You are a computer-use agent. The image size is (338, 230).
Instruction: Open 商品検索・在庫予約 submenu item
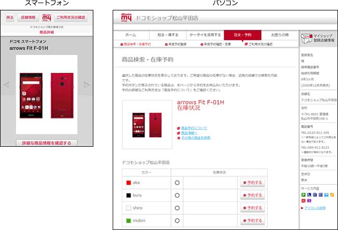coord(136,44)
